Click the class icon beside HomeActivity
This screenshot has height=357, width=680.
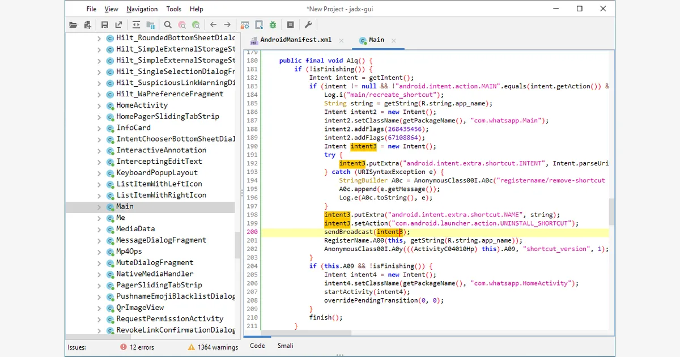pos(110,105)
